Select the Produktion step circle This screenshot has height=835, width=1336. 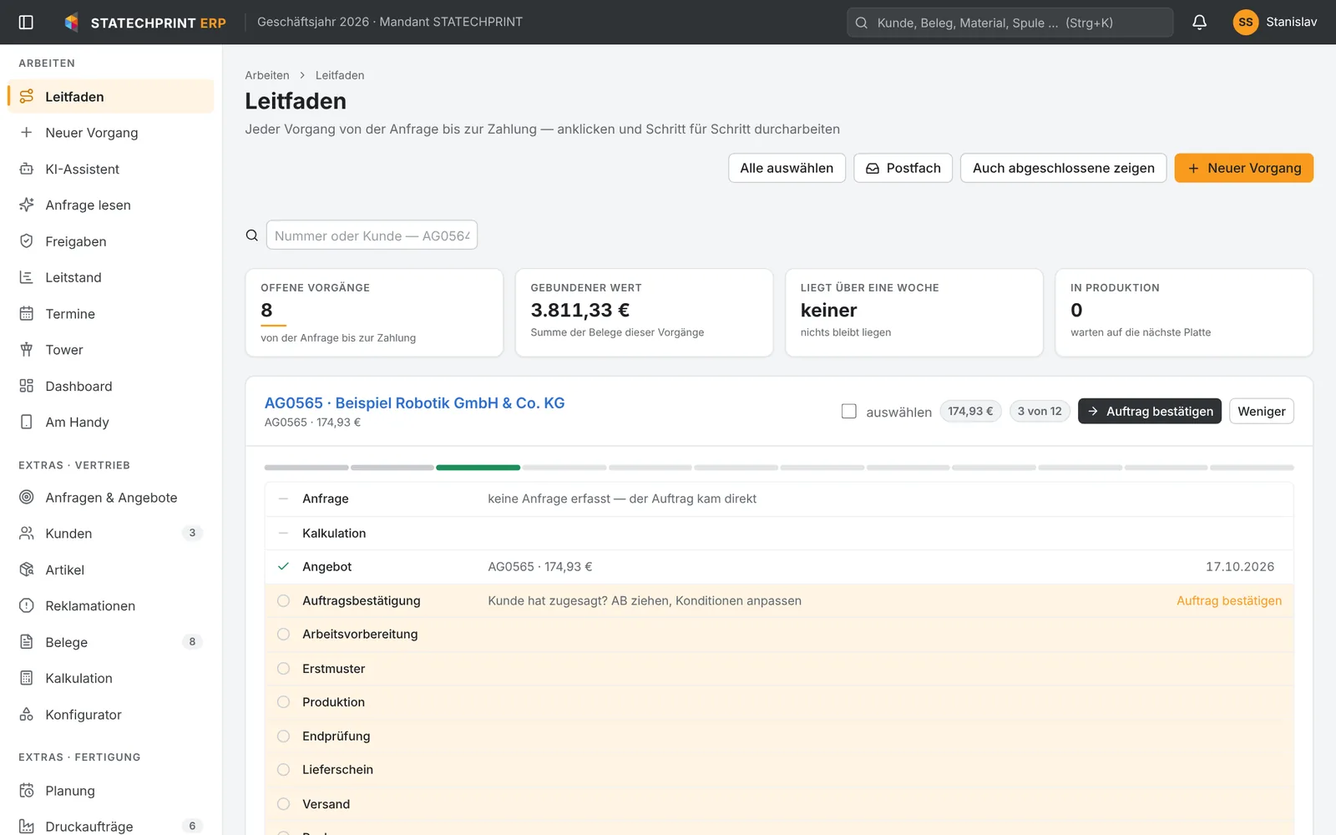tap(284, 702)
